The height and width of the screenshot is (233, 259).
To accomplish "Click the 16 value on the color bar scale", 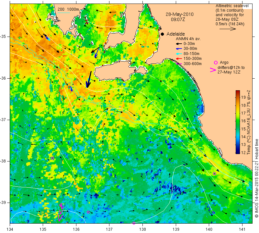I will pos(243,121).
